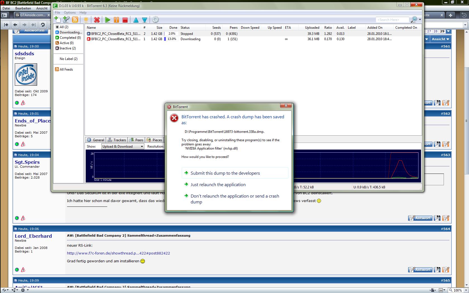This screenshot has width=469, height=293.
Task: Reload the page in the browser
Action: tap(42, 25)
